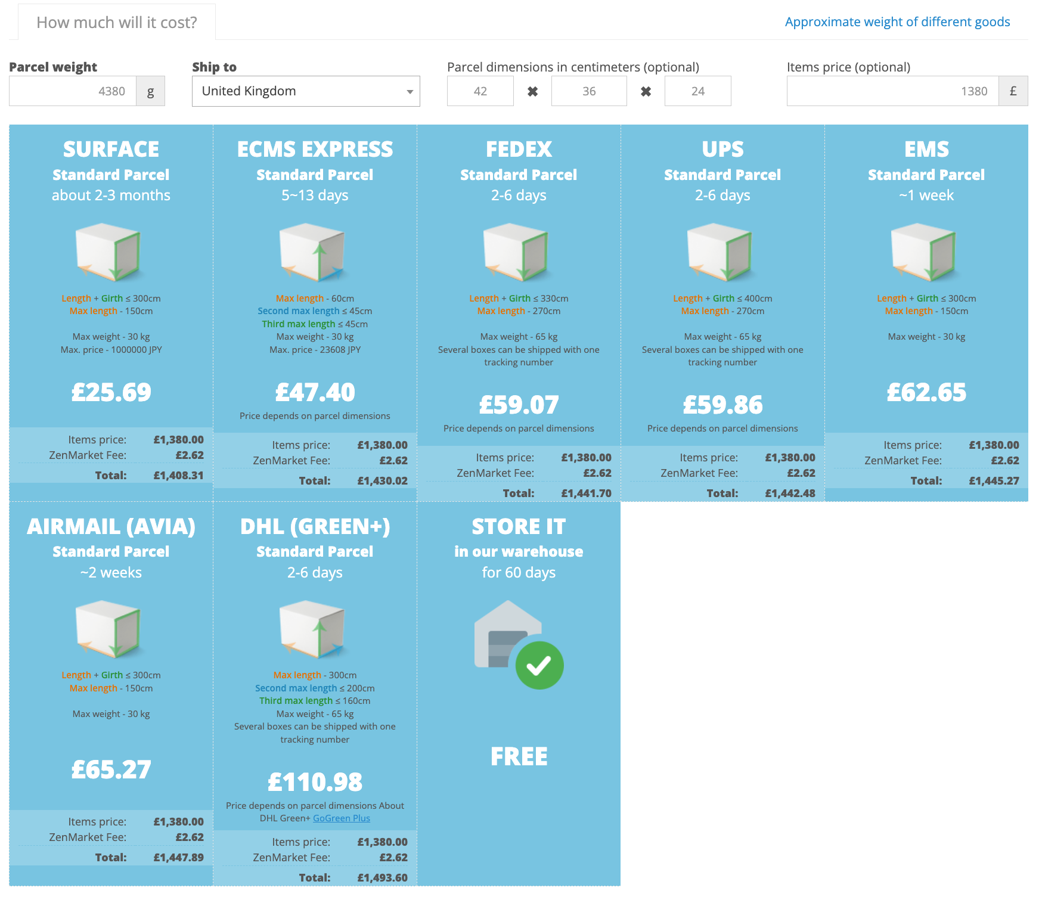The width and height of the screenshot is (1042, 900).
Task: Select the EMS parcel box icon
Action: tap(925, 252)
